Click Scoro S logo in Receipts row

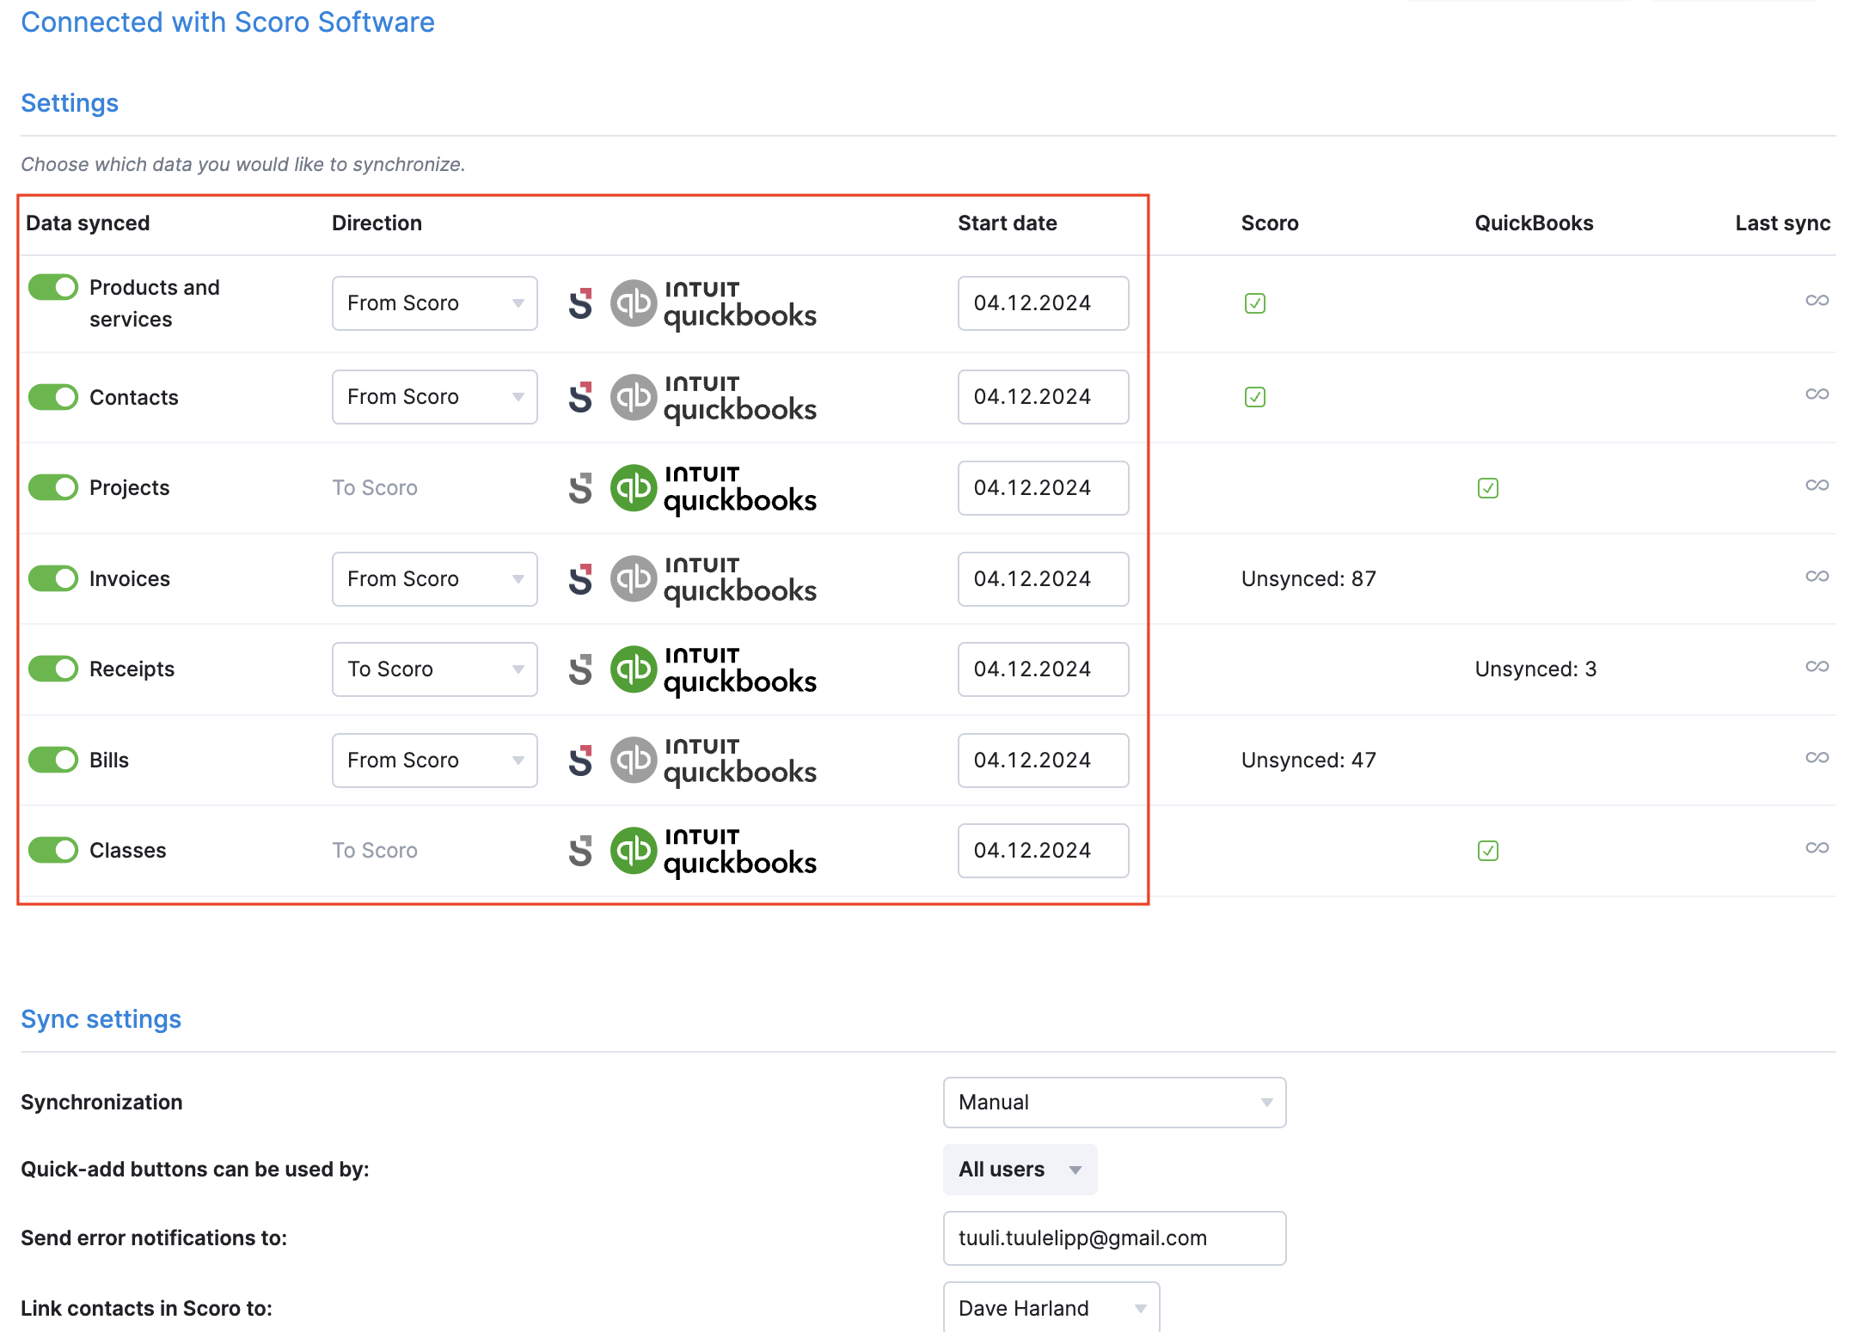[x=581, y=669]
